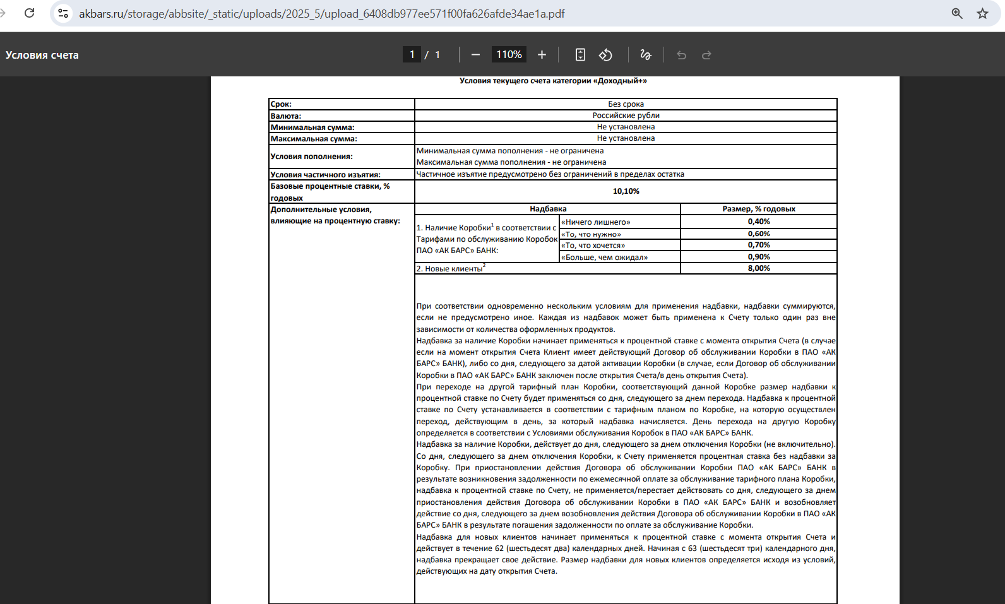Click the '8,00%' new clients rate
Viewport: 1005px width, 604px height.
(x=759, y=268)
